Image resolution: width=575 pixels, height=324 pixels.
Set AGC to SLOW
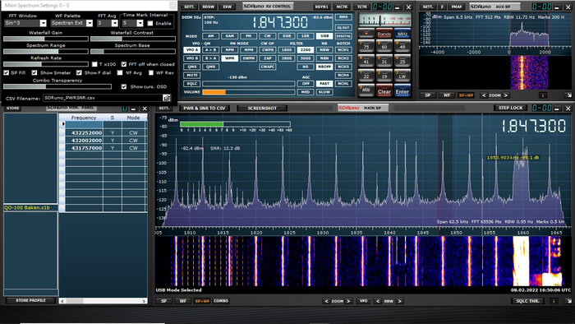tap(324, 92)
